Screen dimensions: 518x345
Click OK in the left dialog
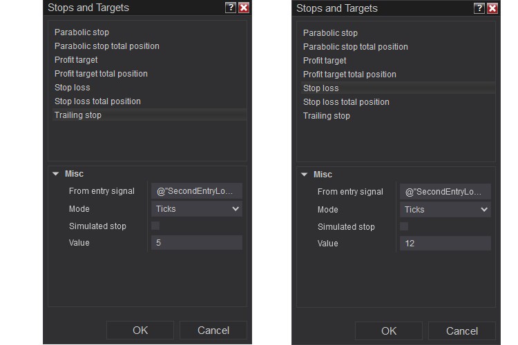140,330
